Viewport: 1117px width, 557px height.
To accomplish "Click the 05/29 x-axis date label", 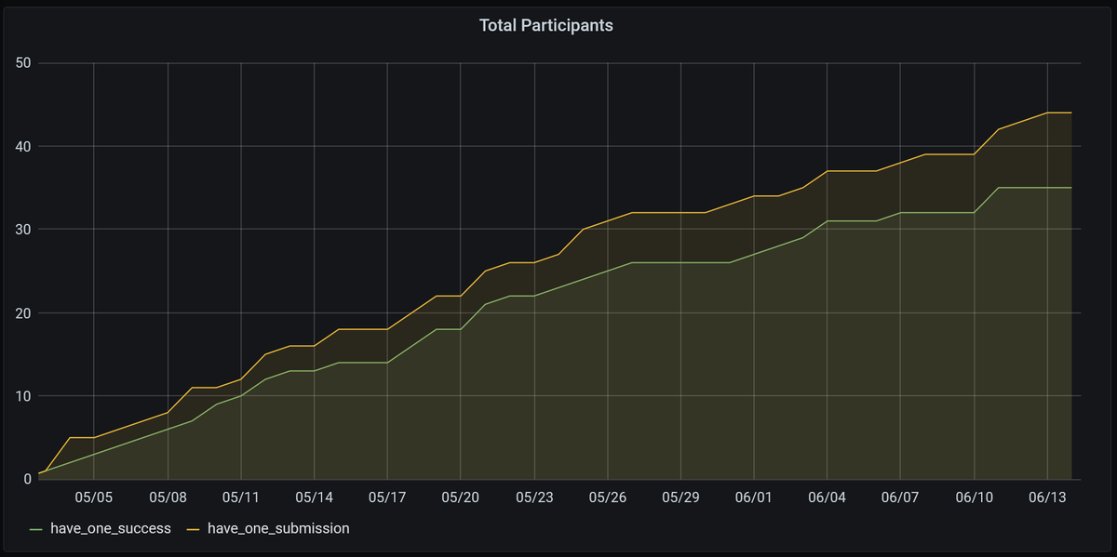I will [680, 497].
